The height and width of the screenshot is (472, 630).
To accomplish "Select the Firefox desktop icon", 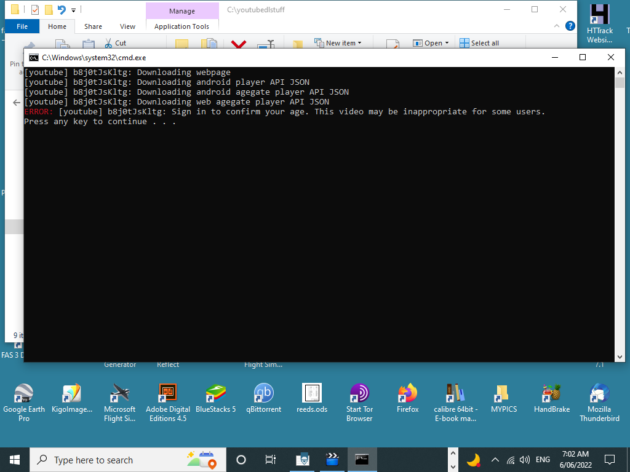I will 408,398.
